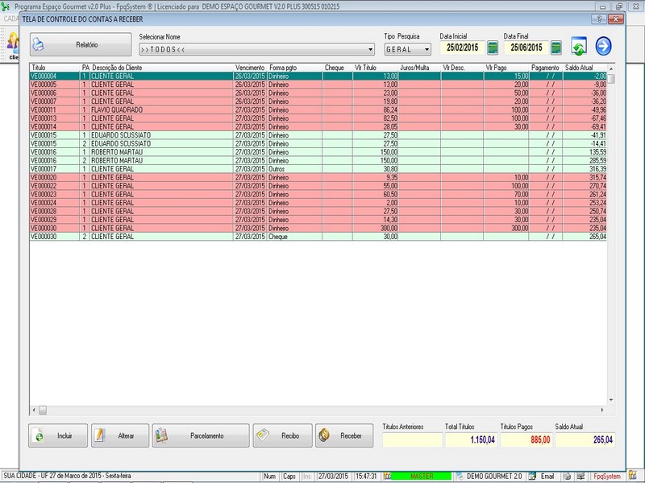This screenshot has width=645, height=483.
Task: Click the Receber button
Action: (x=344, y=436)
